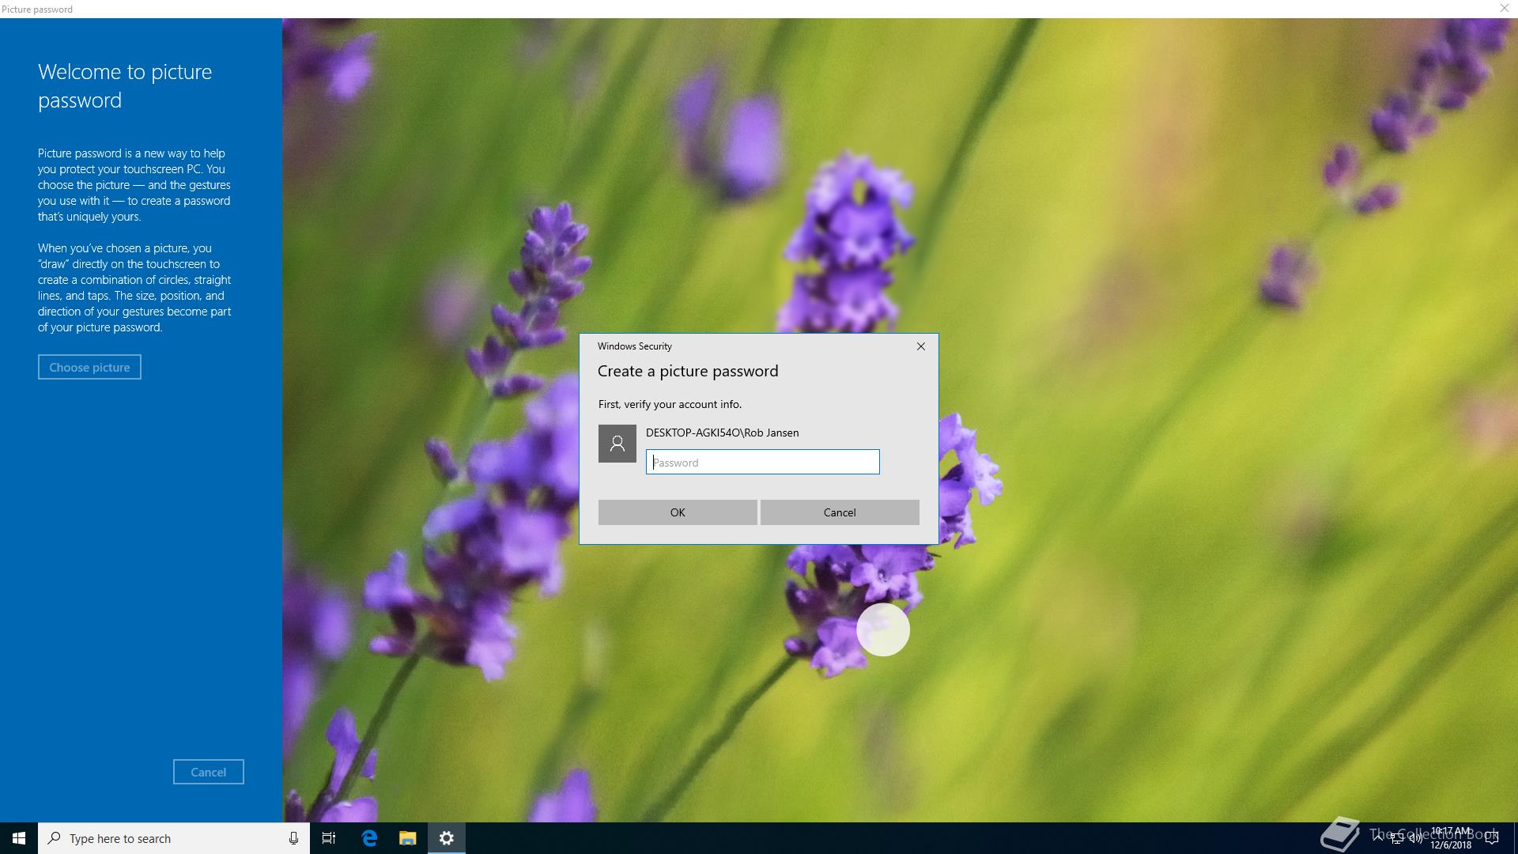Cancel picture password setup in blue panel
This screenshot has width=1518, height=854.
pos(209,772)
